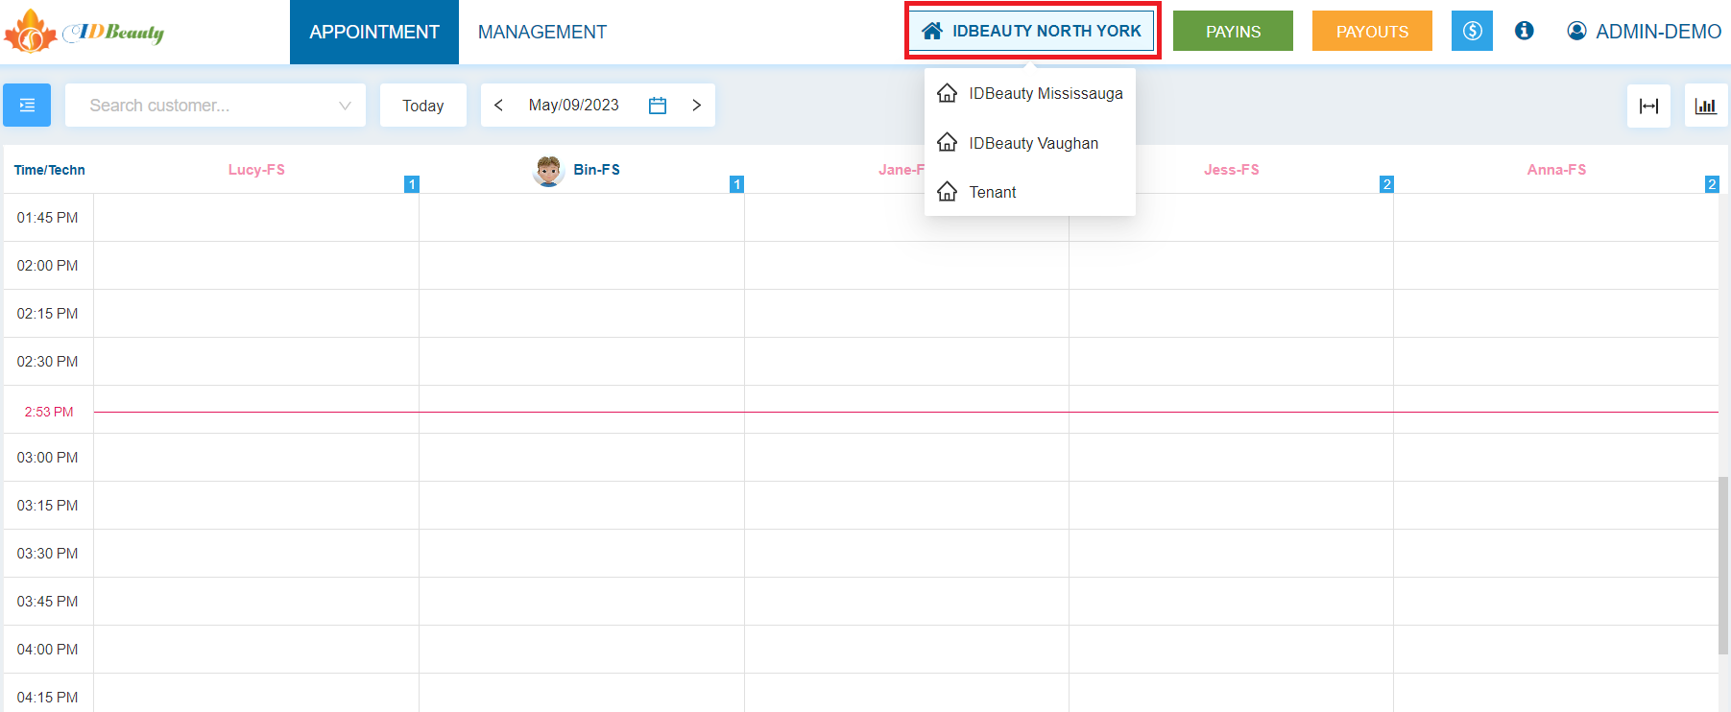Toggle the blue sidebar list menu icon
Viewport: 1731px width, 712px height.
pos(27,106)
